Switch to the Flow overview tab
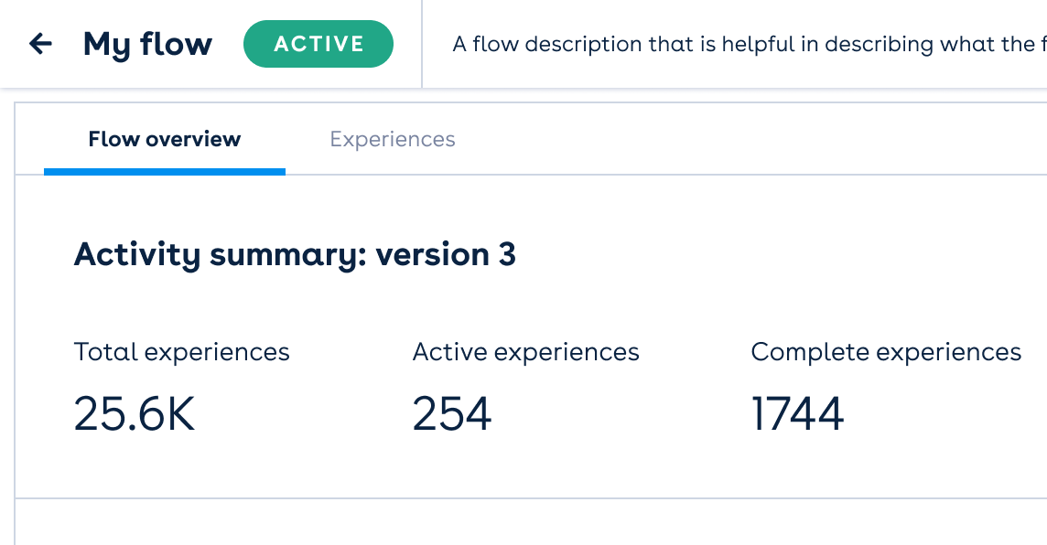Viewport: 1047px width, 545px height. point(165,140)
